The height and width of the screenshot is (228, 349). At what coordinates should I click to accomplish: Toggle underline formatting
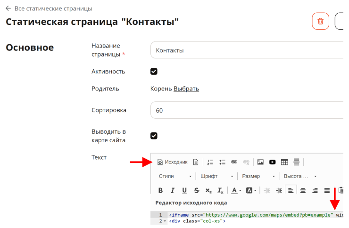click(x=184, y=190)
